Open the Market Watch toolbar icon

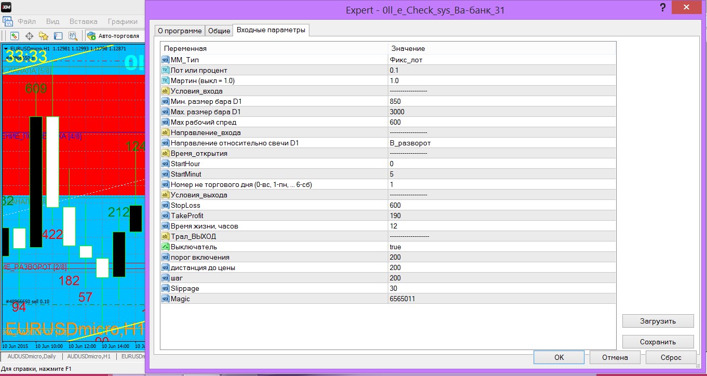tap(15, 36)
